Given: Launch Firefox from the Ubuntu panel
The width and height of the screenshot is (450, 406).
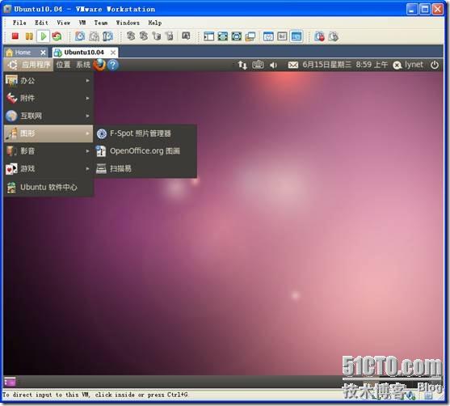Looking at the screenshot, I should point(99,65).
